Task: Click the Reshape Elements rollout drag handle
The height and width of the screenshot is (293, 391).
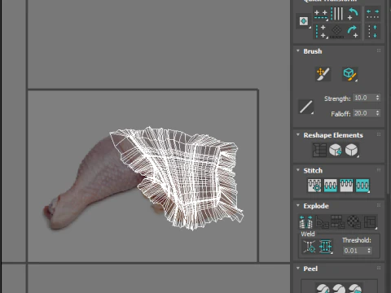Action: coord(379,134)
